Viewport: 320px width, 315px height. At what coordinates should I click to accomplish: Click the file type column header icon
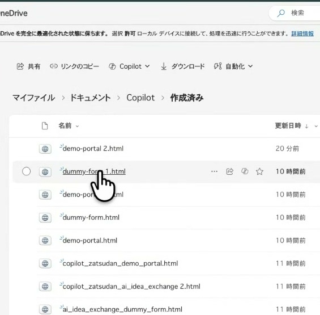(x=45, y=126)
